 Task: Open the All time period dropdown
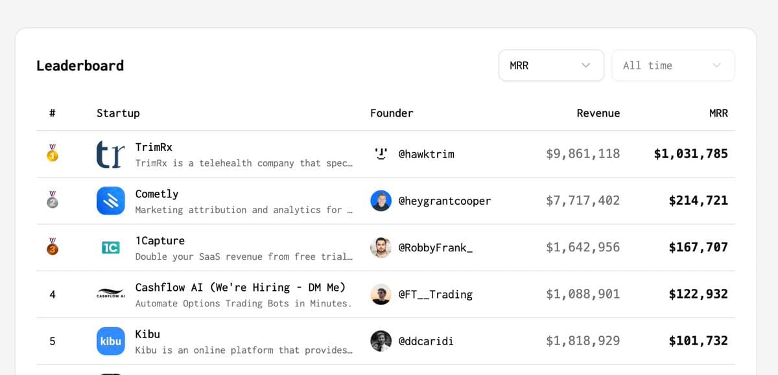673,65
